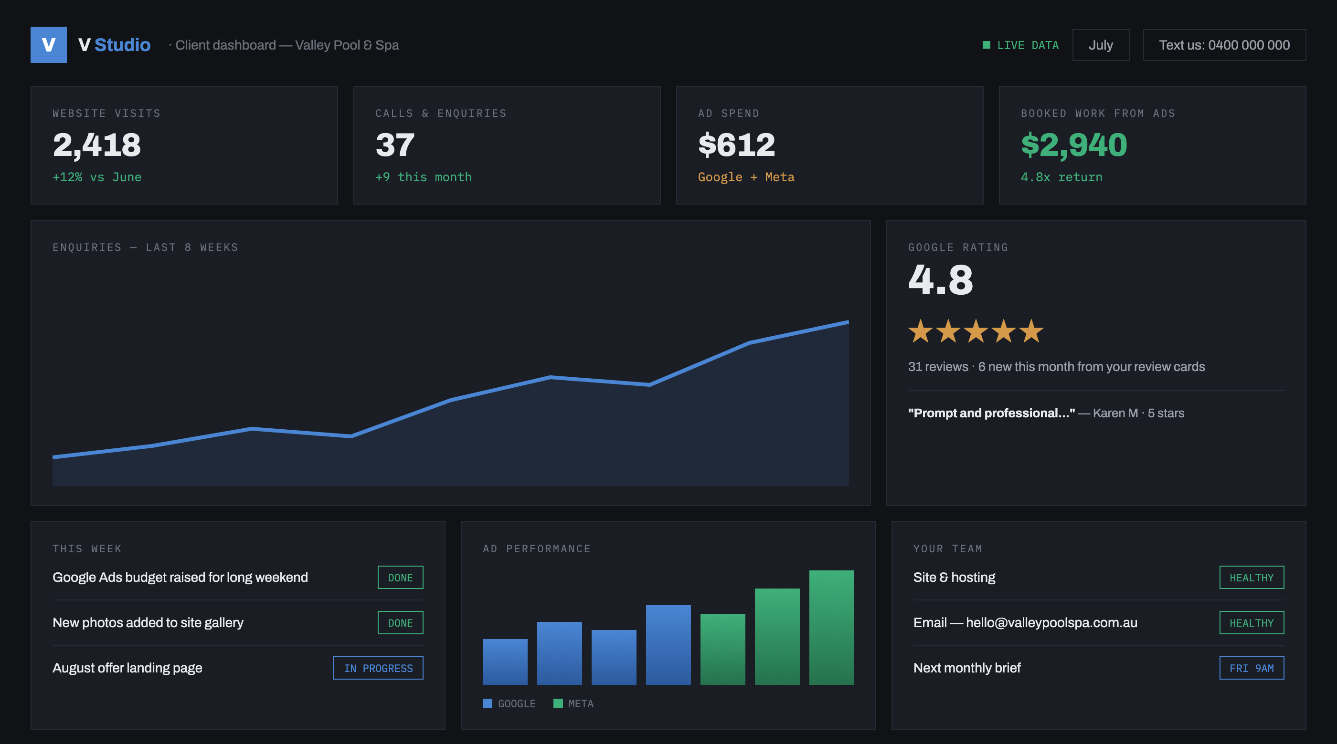Viewport: 1337px width, 744px height.
Task: Click the V Studio brand name
Action: point(114,45)
